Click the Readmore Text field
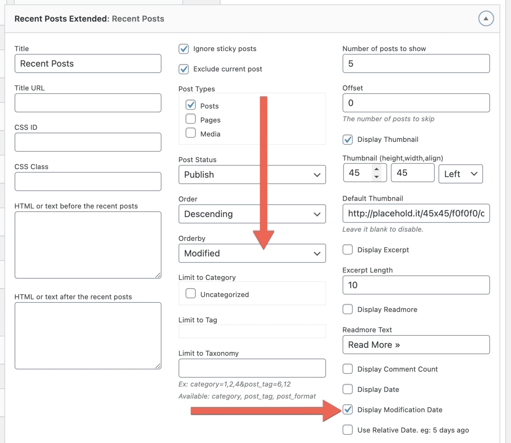511x443 pixels. tap(416, 345)
